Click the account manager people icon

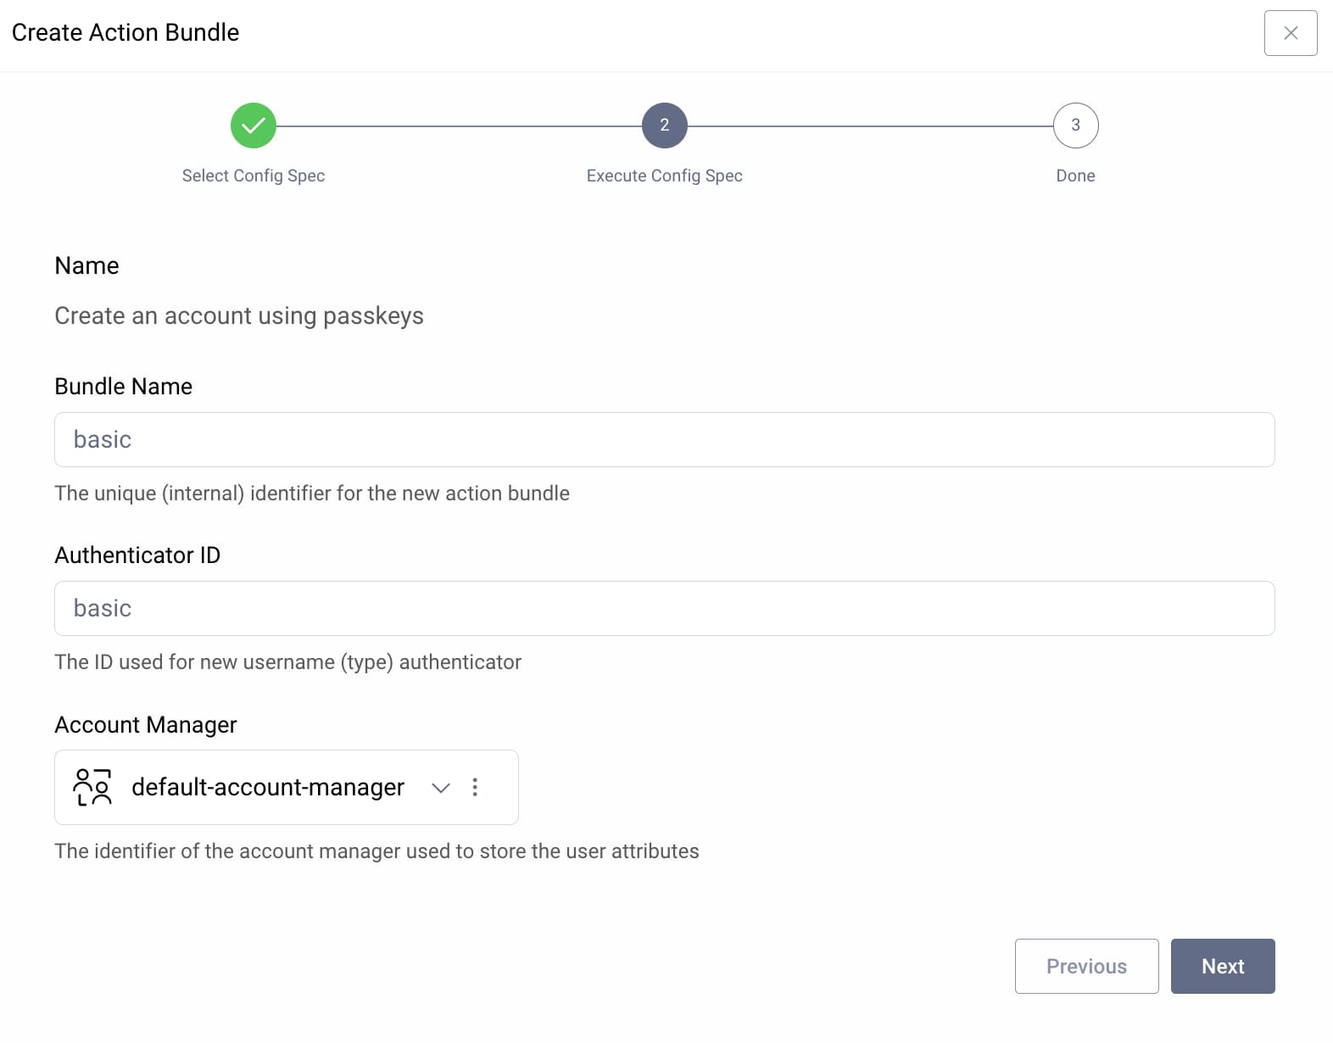click(x=92, y=787)
